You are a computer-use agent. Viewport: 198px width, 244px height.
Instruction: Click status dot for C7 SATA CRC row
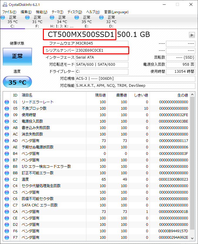point(7,205)
